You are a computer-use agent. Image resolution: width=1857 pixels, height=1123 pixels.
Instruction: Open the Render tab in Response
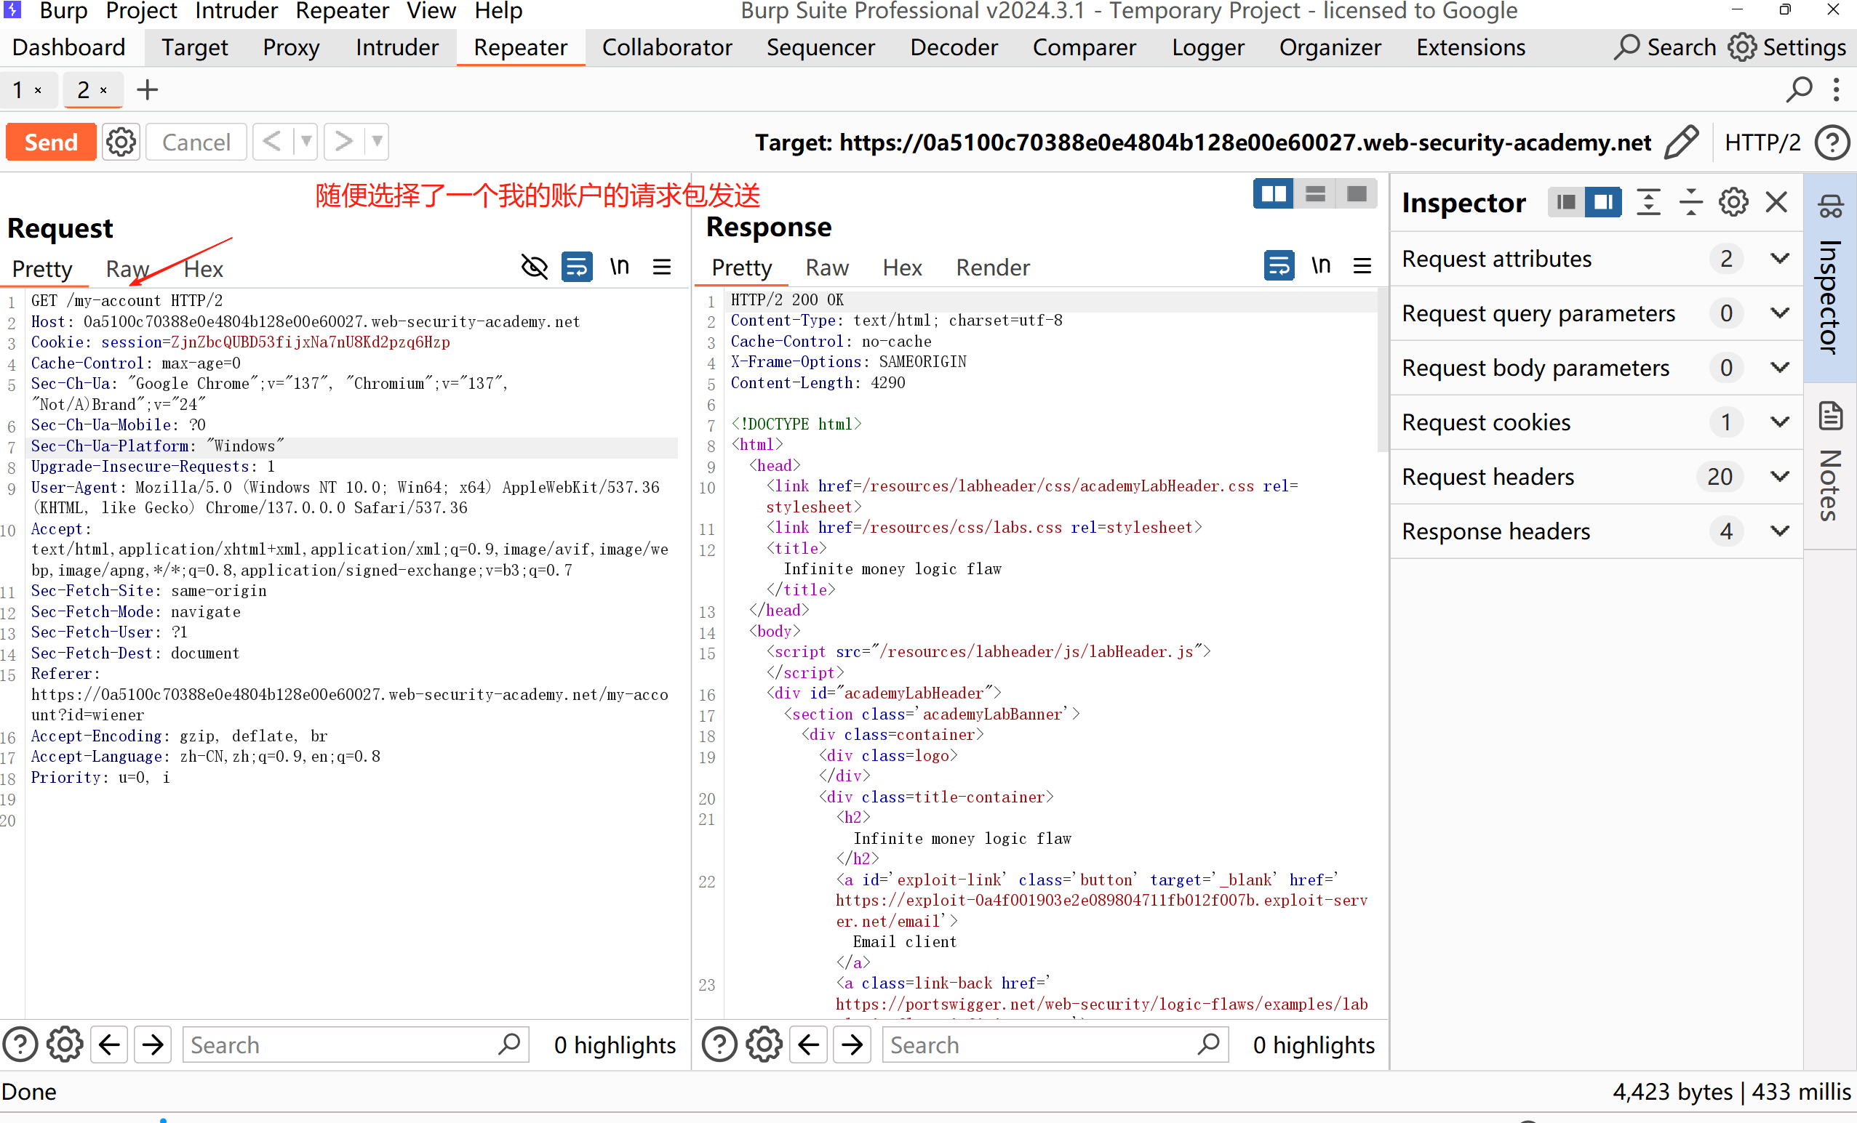(992, 267)
